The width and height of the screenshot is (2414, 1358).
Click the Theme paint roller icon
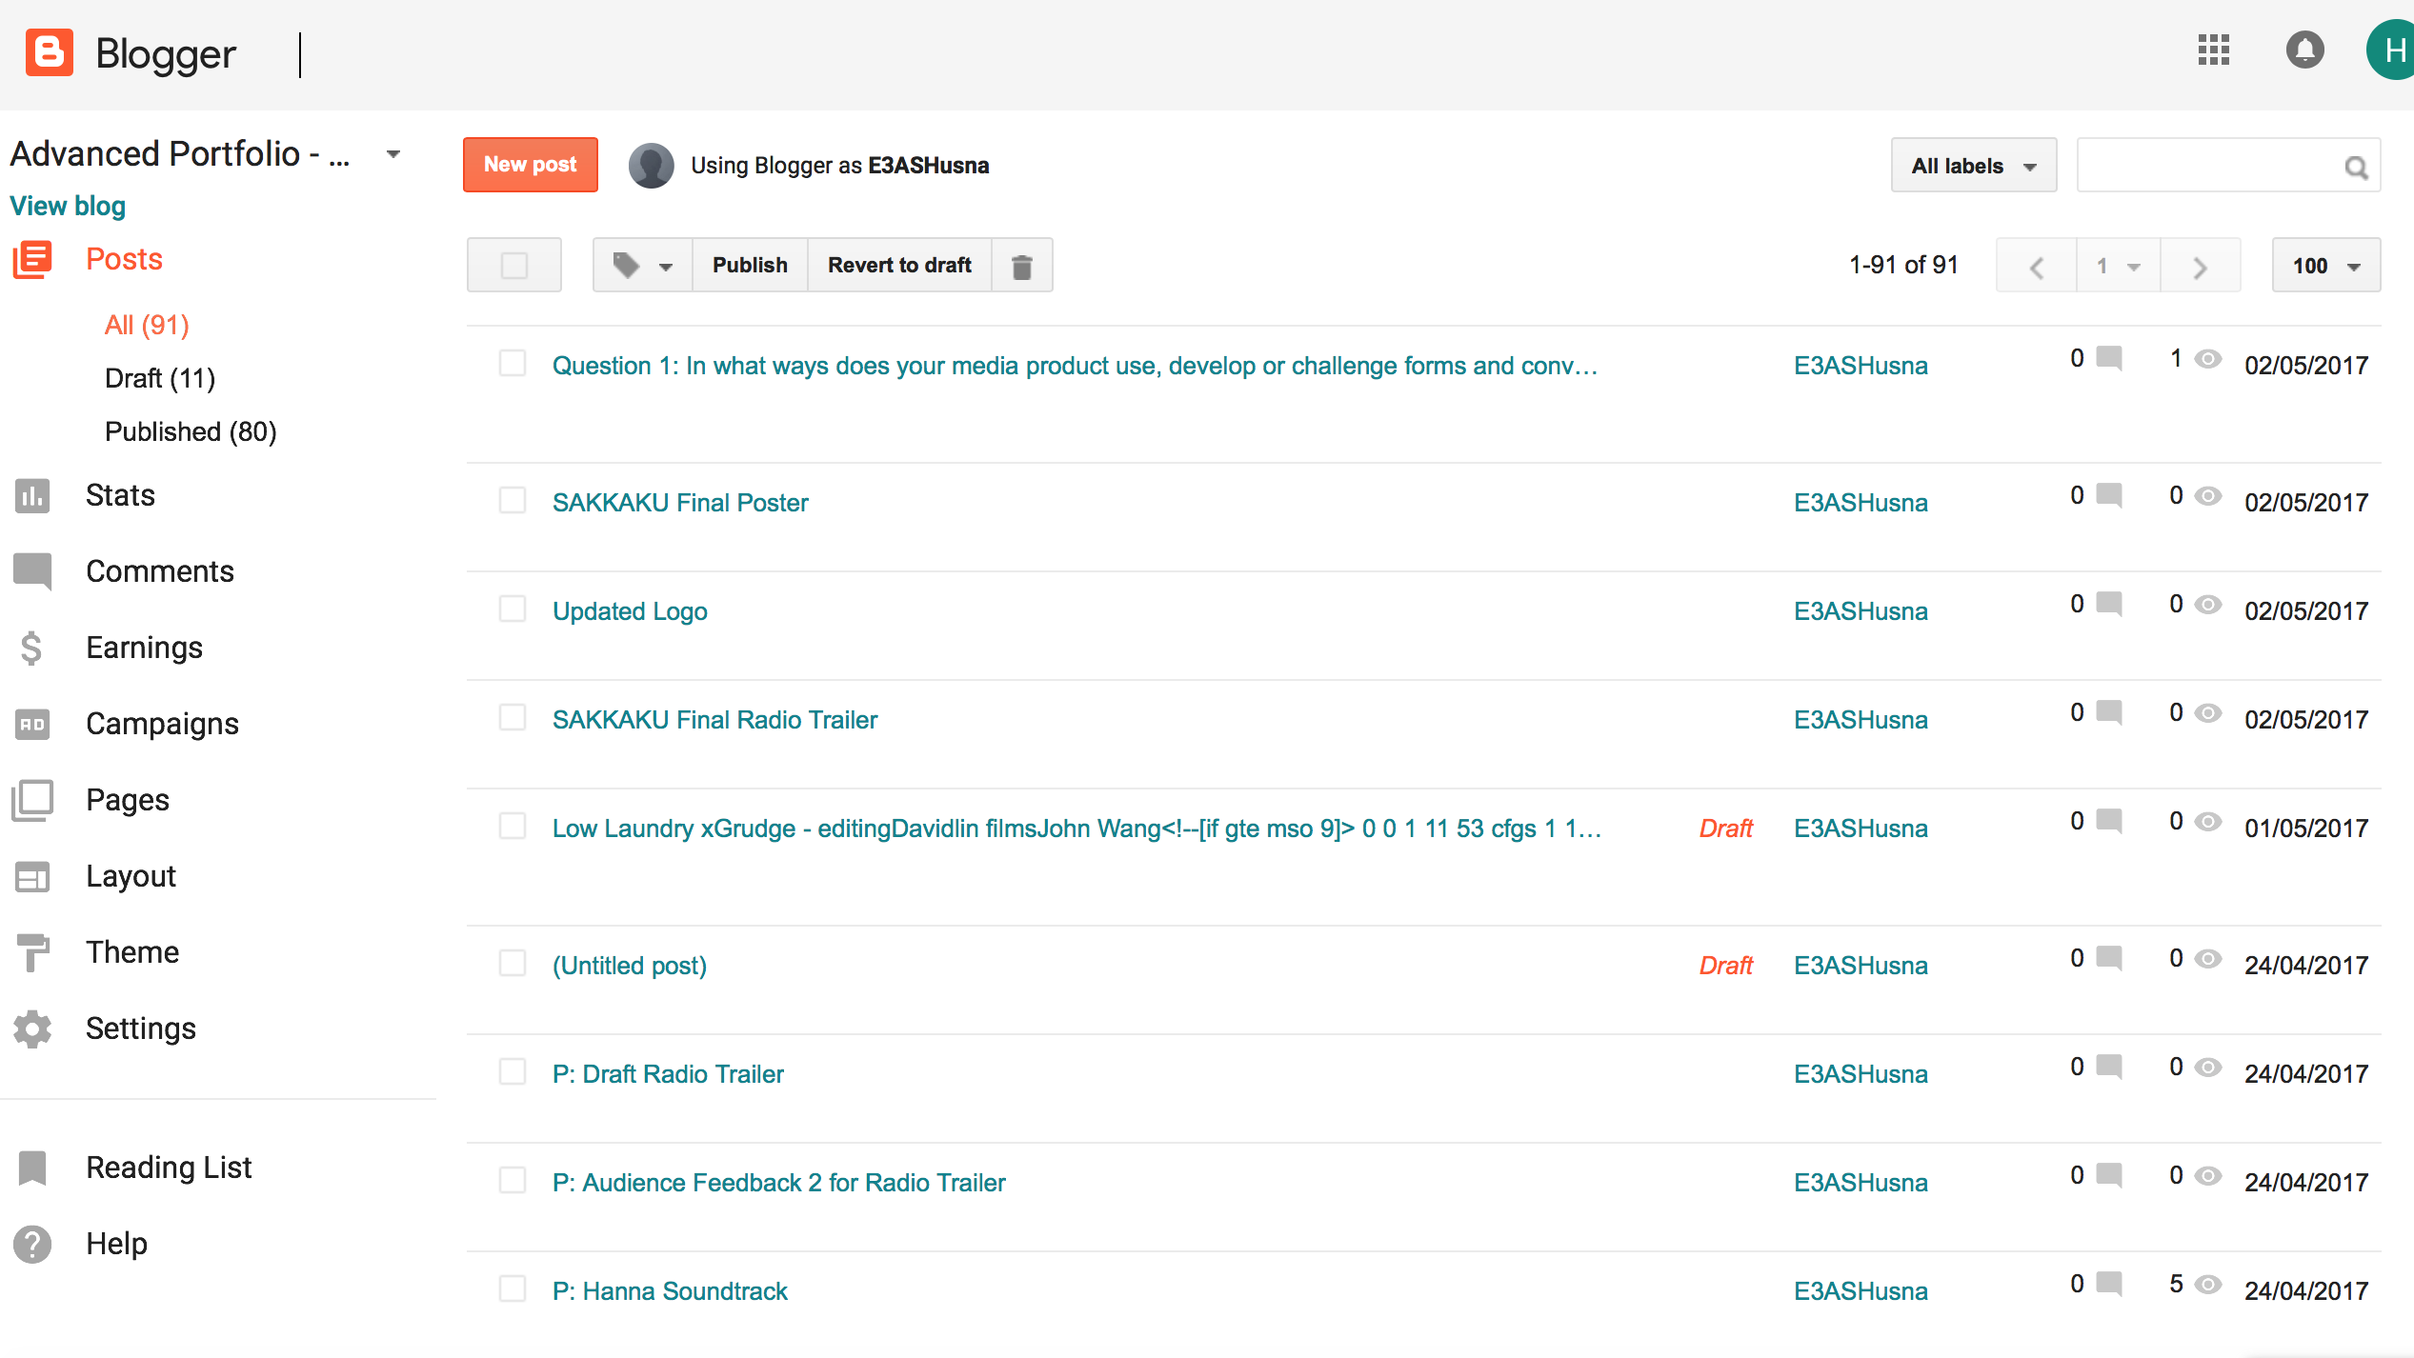click(x=32, y=952)
